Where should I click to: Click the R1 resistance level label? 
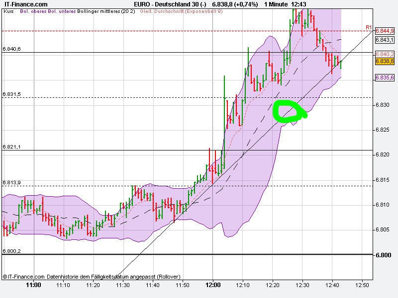pos(368,26)
